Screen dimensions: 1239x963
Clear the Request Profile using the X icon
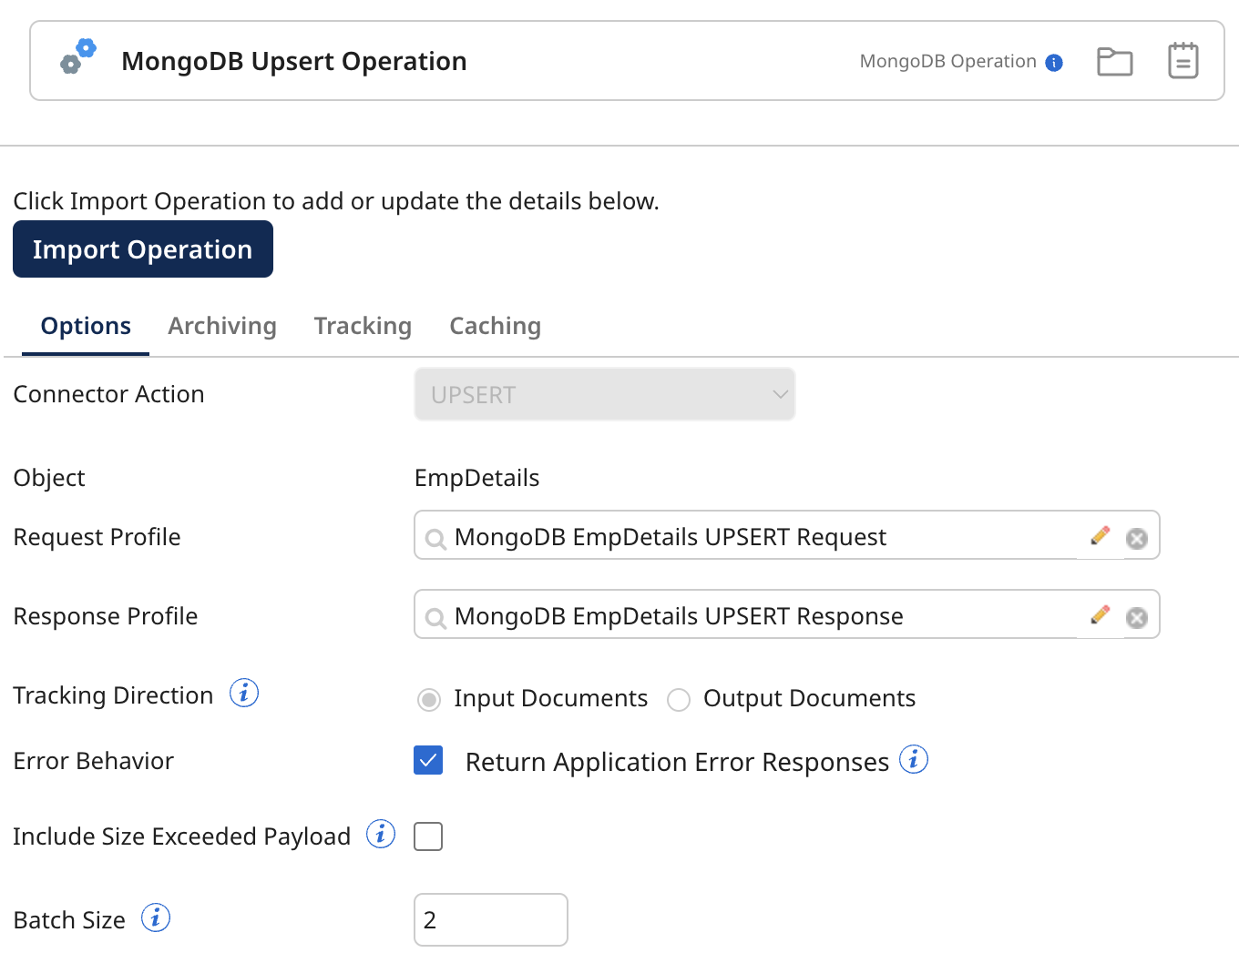coord(1136,538)
